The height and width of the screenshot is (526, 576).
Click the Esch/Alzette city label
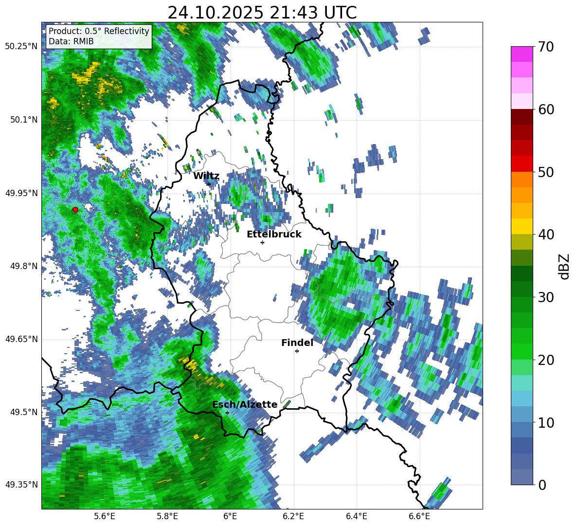[x=245, y=405]
